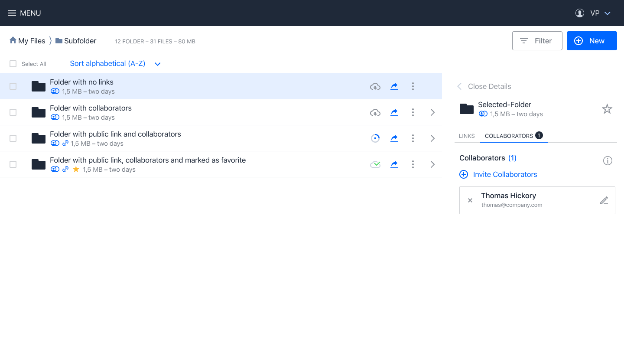
Task: Click the MENU label text
Action: 30,13
